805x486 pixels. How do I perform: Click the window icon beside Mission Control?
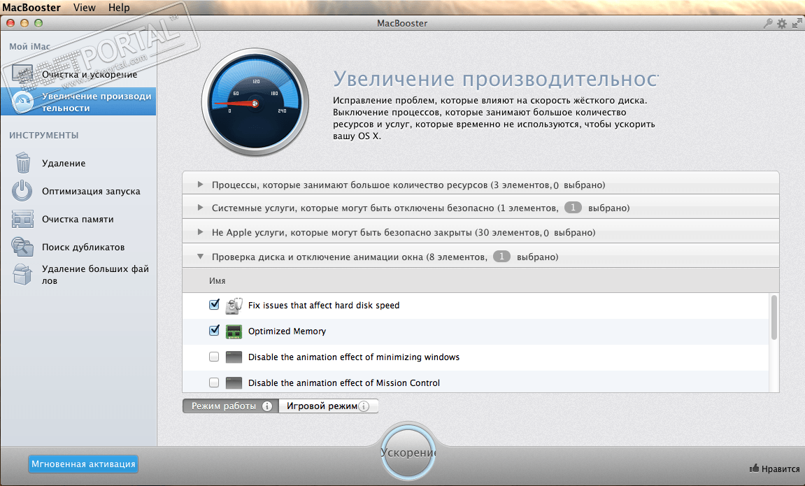point(234,383)
